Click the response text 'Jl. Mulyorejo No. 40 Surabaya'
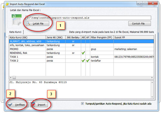The height and width of the screenshot is (113, 161). [34, 82]
